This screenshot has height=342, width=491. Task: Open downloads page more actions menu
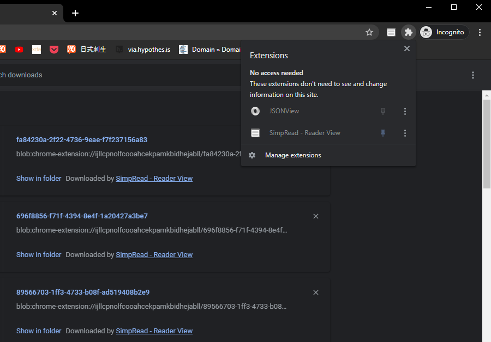(x=473, y=75)
